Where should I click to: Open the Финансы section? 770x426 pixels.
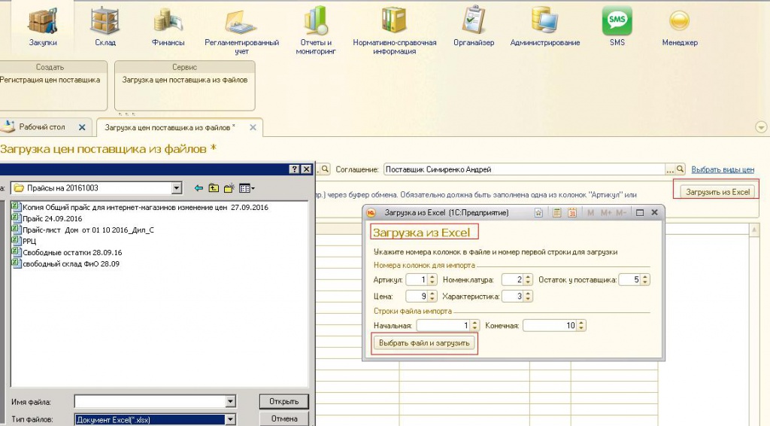click(168, 27)
